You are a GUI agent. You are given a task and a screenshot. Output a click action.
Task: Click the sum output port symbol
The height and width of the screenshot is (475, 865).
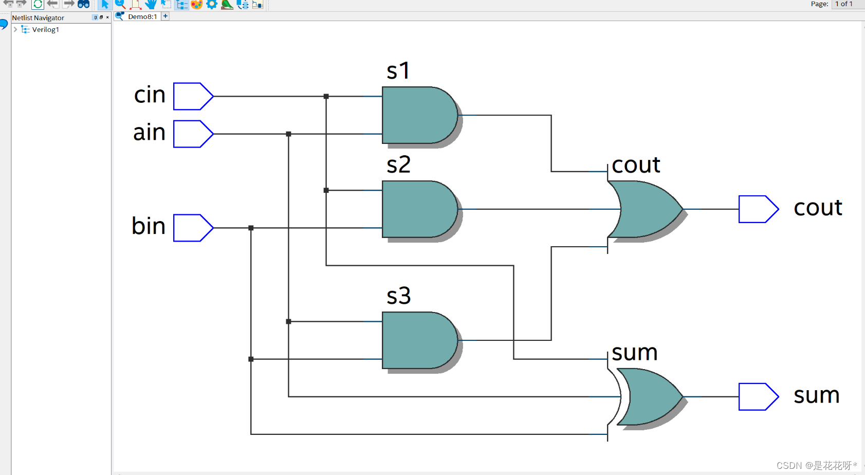click(x=759, y=397)
